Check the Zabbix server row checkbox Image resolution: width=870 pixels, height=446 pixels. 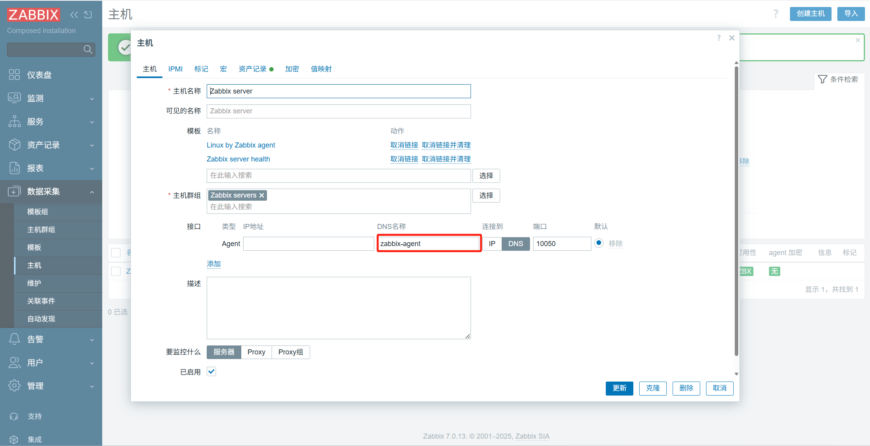(116, 271)
